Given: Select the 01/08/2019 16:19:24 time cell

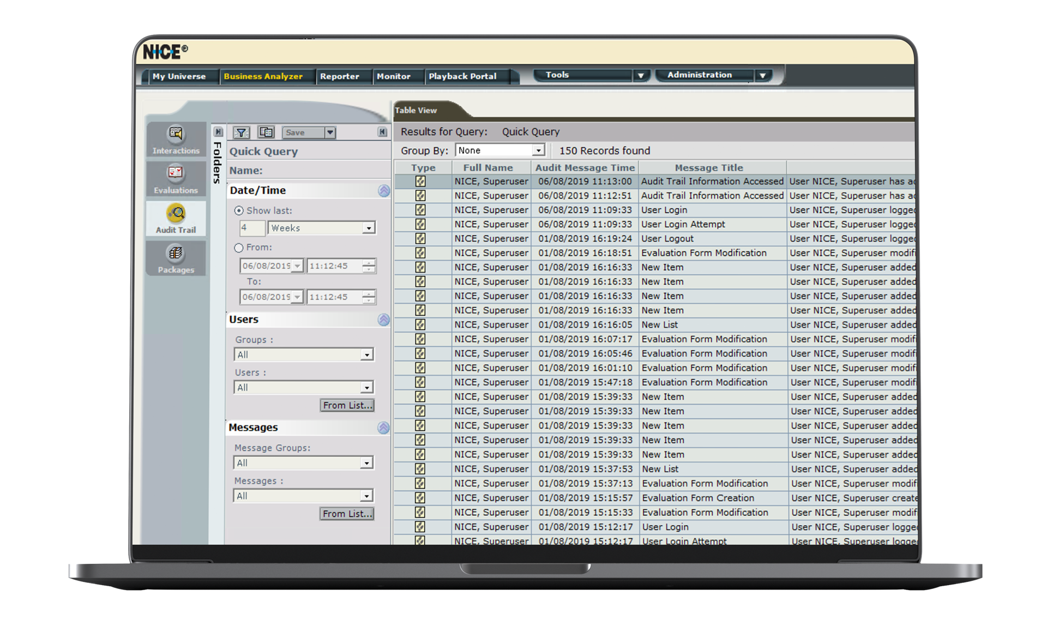Looking at the screenshot, I should pyautogui.click(x=585, y=239).
